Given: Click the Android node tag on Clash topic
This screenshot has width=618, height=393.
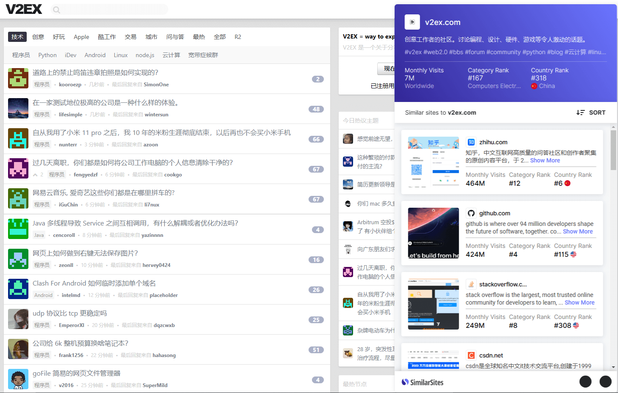Looking at the screenshot, I should (x=43, y=295).
